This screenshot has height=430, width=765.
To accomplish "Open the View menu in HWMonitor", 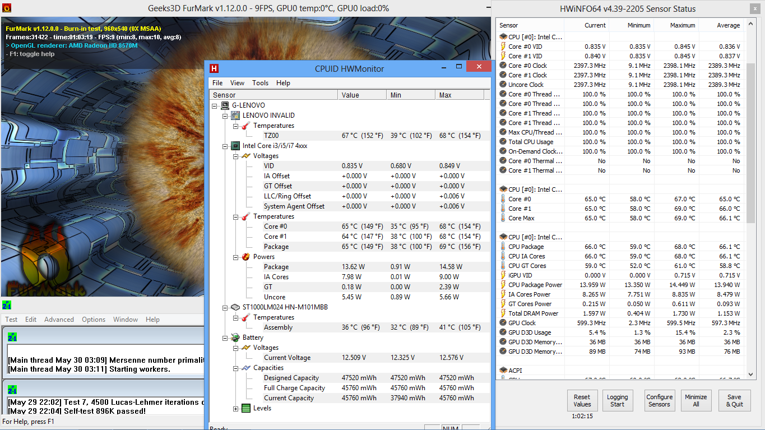I will tap(237, 83).
